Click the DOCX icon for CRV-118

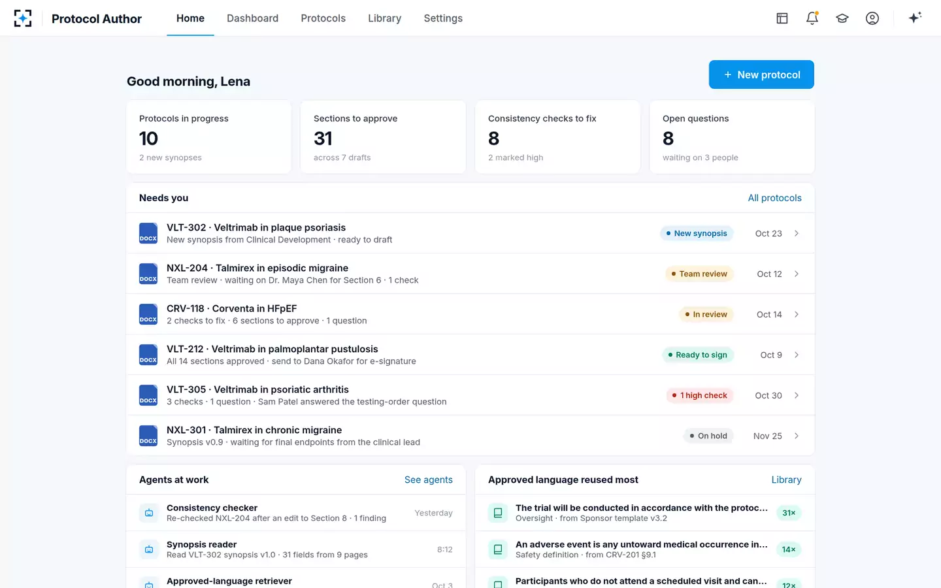pyautogui.click(x=148, y=314)
